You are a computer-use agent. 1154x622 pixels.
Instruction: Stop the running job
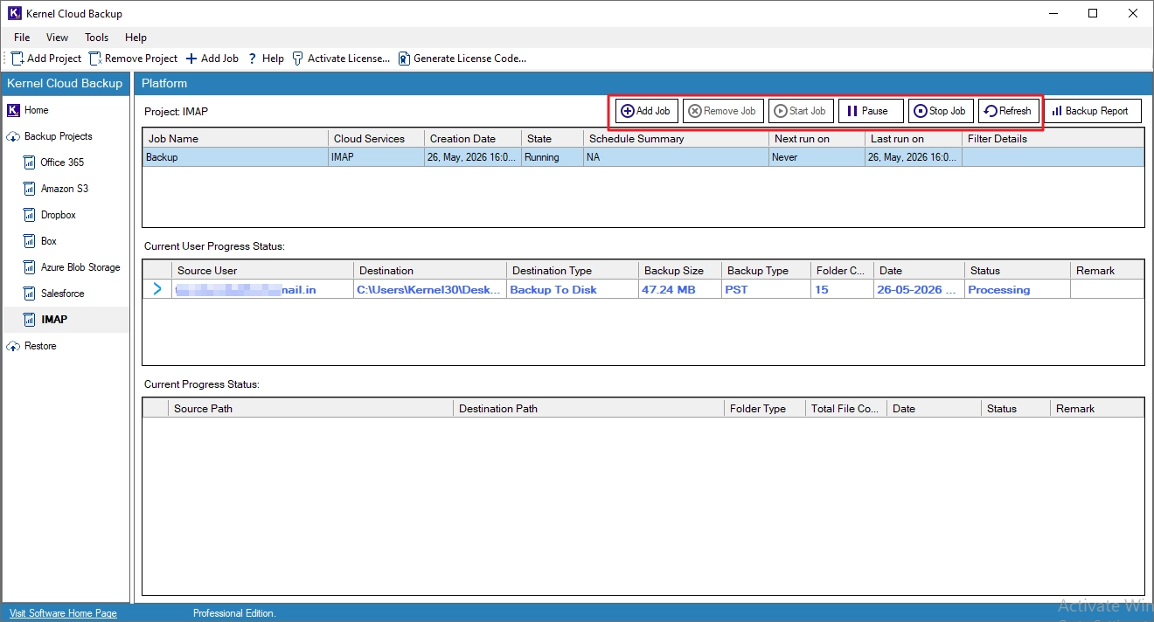(941, 111)
